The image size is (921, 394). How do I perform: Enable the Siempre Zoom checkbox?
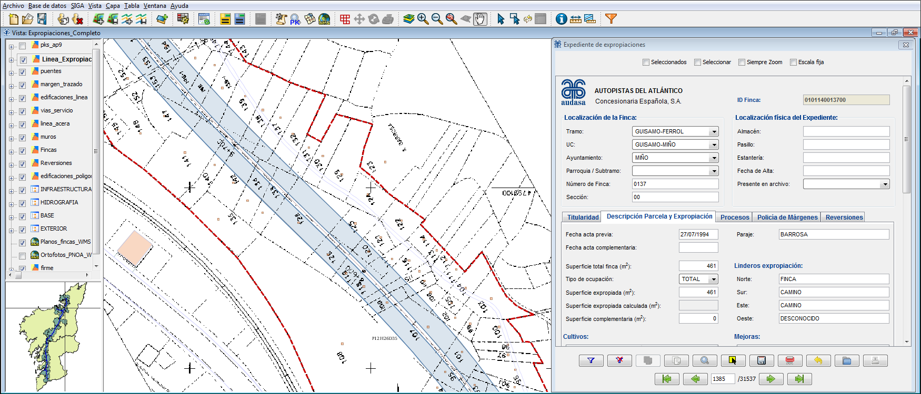tap(742, 63)
